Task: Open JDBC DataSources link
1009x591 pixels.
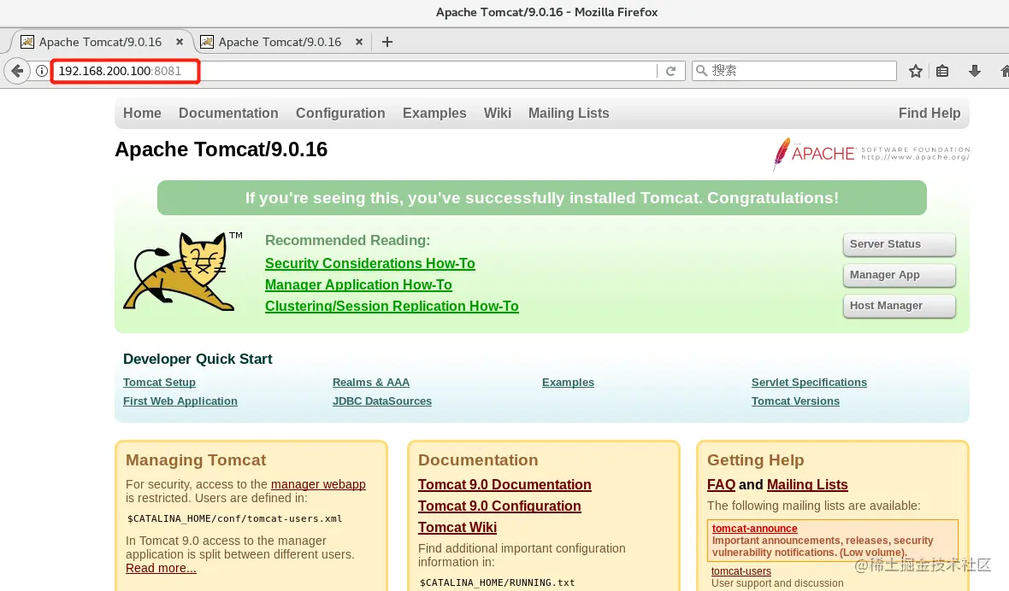Action: [382, 401]
